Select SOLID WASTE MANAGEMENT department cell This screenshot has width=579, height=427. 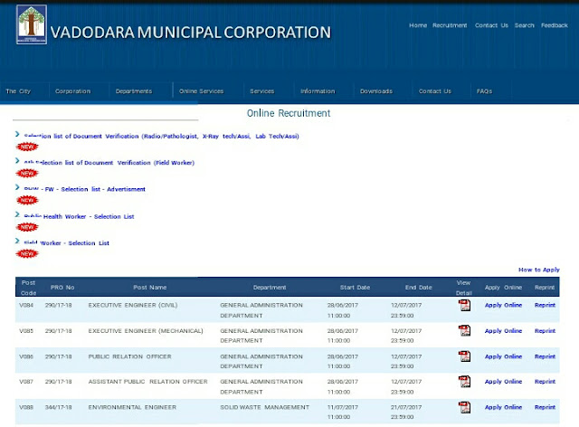pos(265,407)
